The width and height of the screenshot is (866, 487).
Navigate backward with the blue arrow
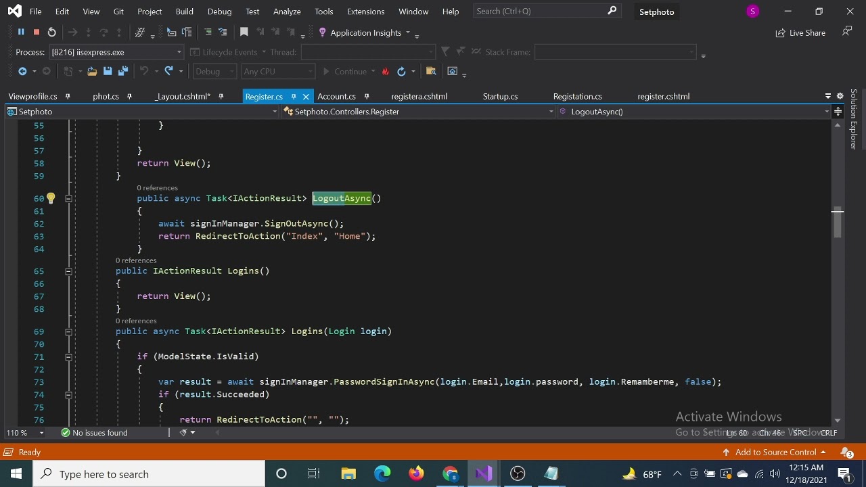coord(22,71)
